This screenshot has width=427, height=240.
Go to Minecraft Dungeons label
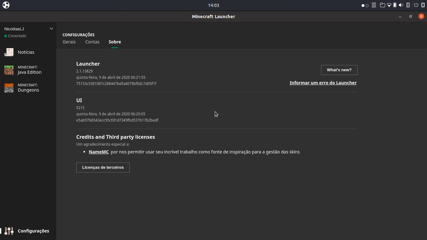pyautogui.click(x=28, y=88)
